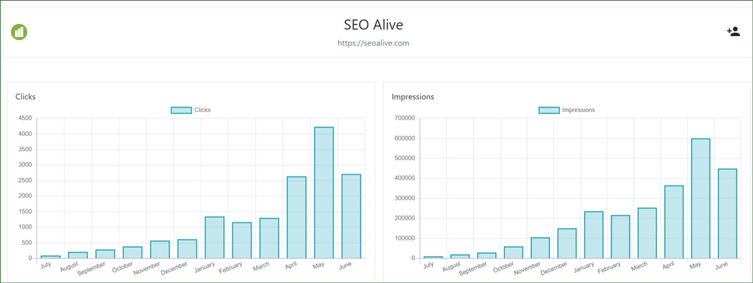Screen dimensions: 753x283
Task: Select the November bar in Impressions chart
Action: pos(540,248)
